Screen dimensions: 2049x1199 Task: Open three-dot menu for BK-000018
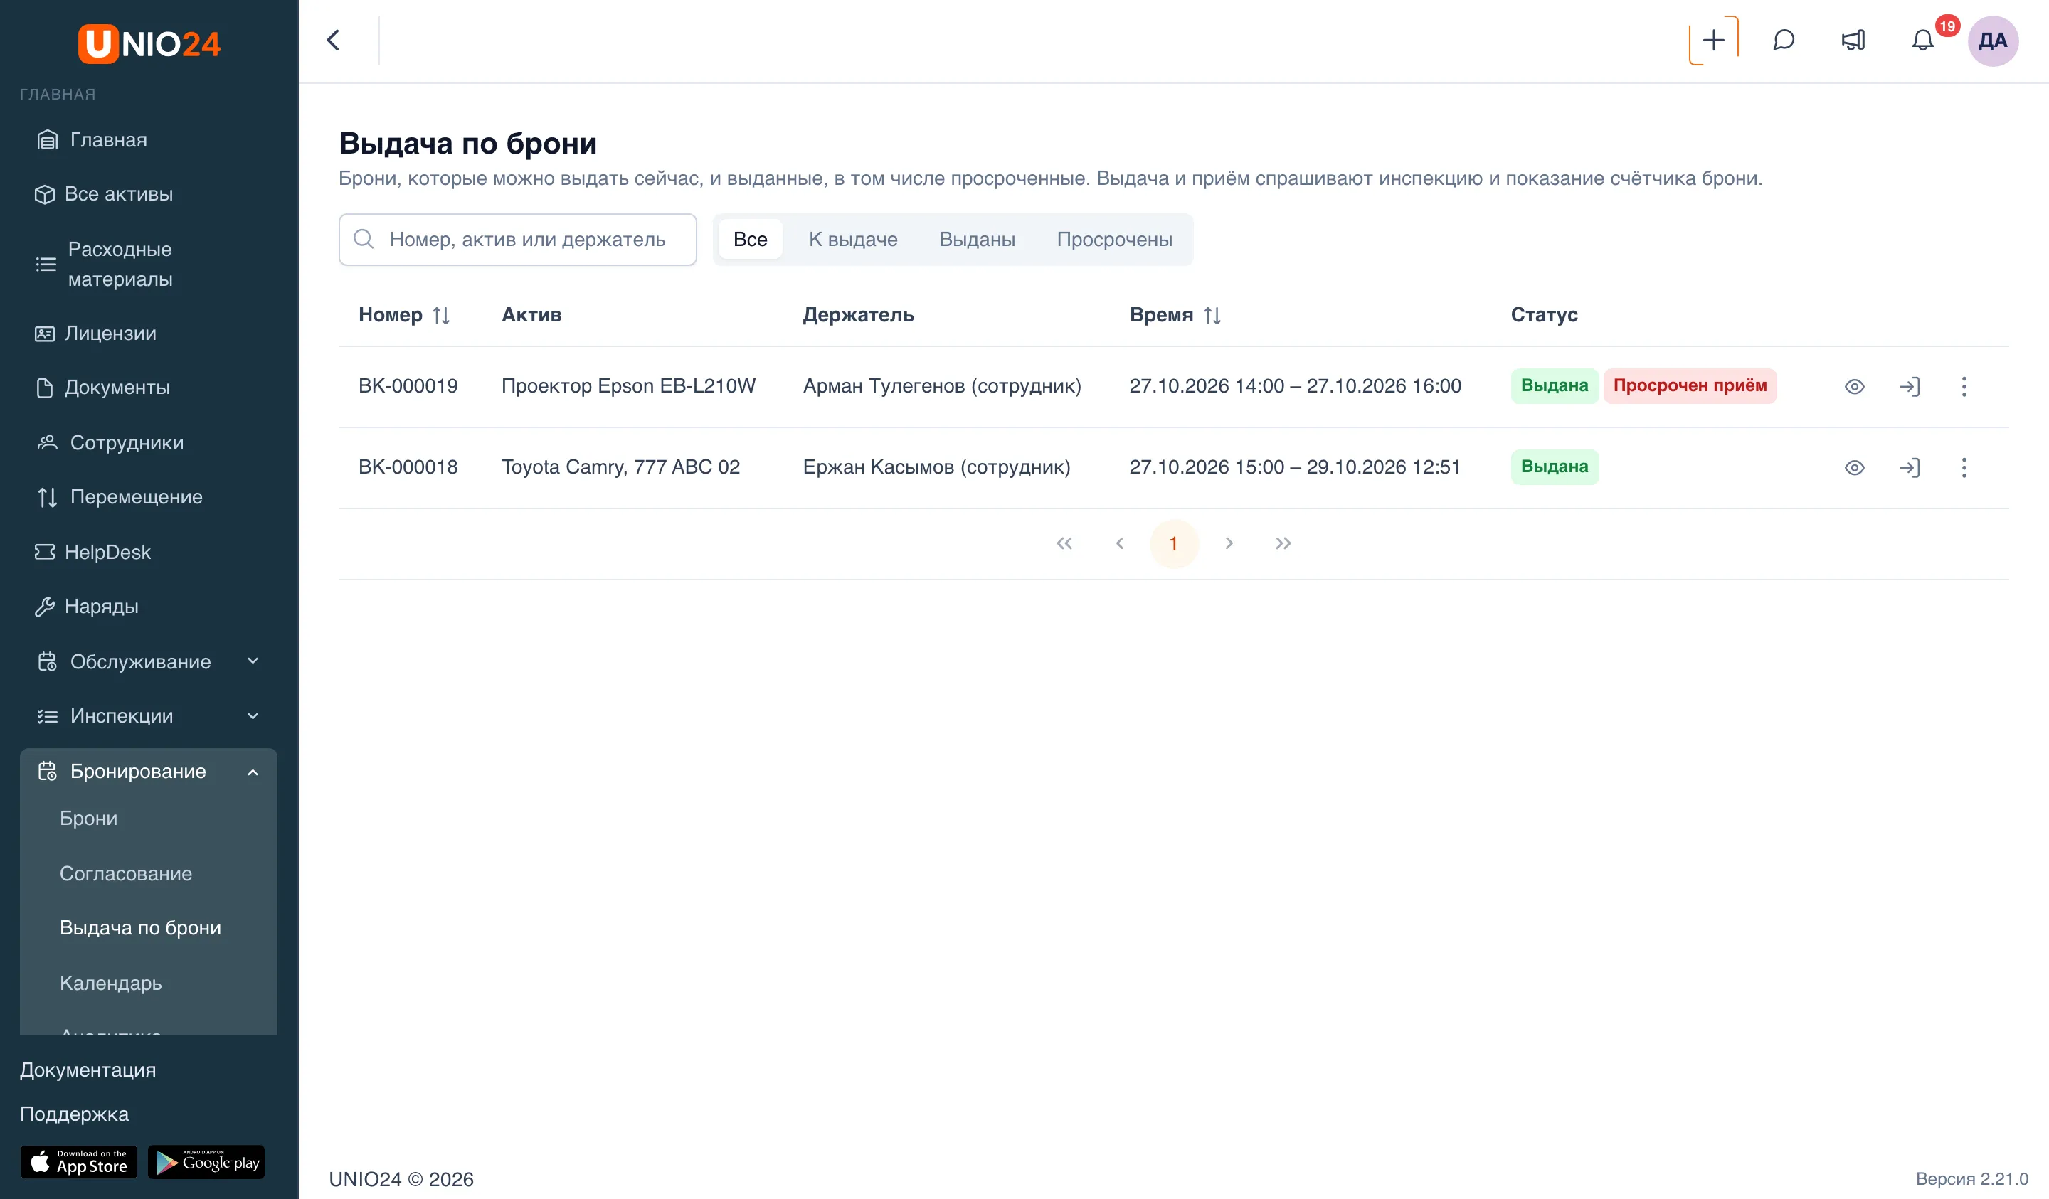(x=1964, y=467)
